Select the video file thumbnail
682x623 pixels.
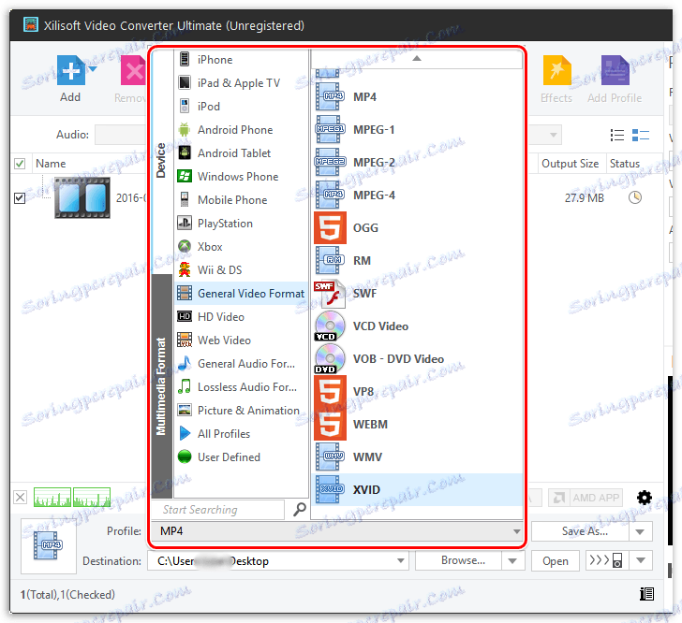coord(82,197)
